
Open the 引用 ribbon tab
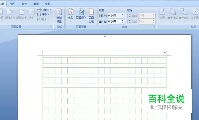pos(13,4)
